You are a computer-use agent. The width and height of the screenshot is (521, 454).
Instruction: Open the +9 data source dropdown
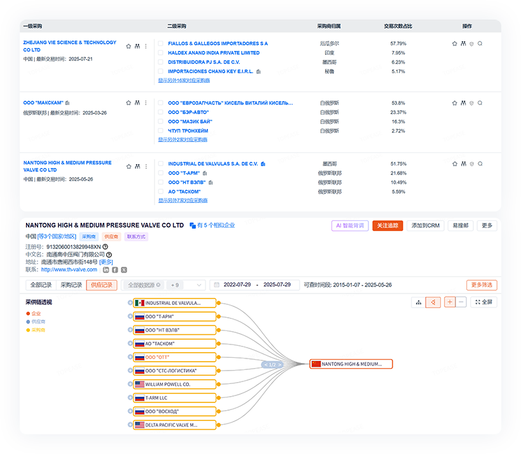(186, 285)
